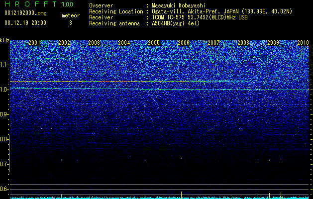Click the 1.0 kHz axis label
This screenshot has width=313, height=199.
(4, 90)
